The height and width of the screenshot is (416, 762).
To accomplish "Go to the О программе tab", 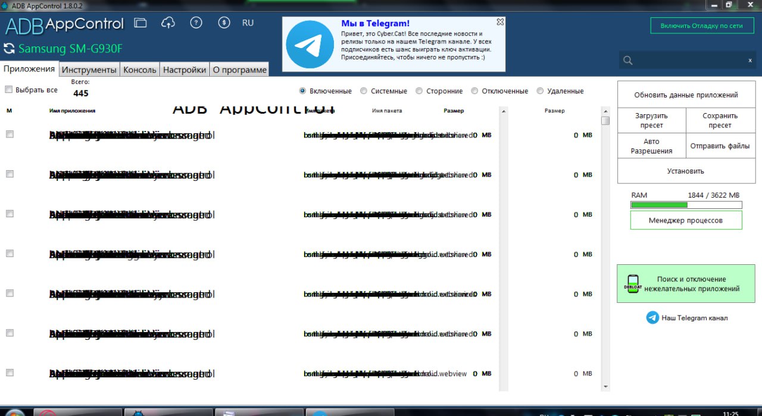I will (239, 70).
